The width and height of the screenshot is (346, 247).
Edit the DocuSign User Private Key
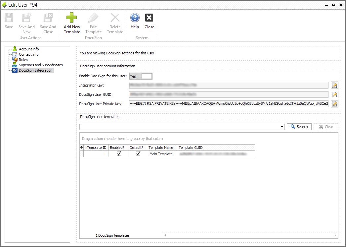(334, 104)
